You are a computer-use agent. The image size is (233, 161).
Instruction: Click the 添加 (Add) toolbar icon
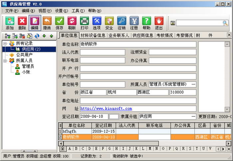coord(10,23)
